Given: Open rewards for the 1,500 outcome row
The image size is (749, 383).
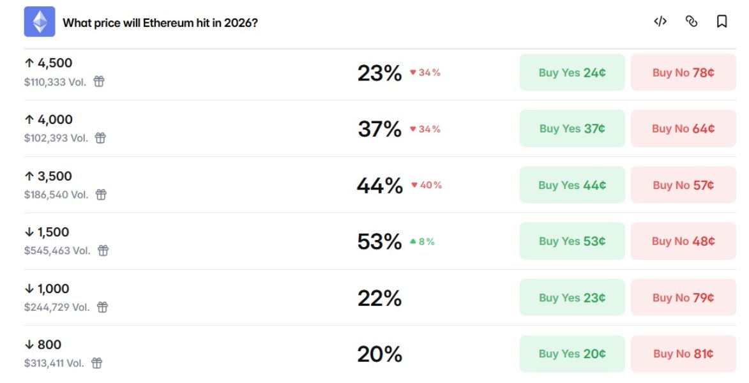Looking at the screenshot, I should (102, 251).
